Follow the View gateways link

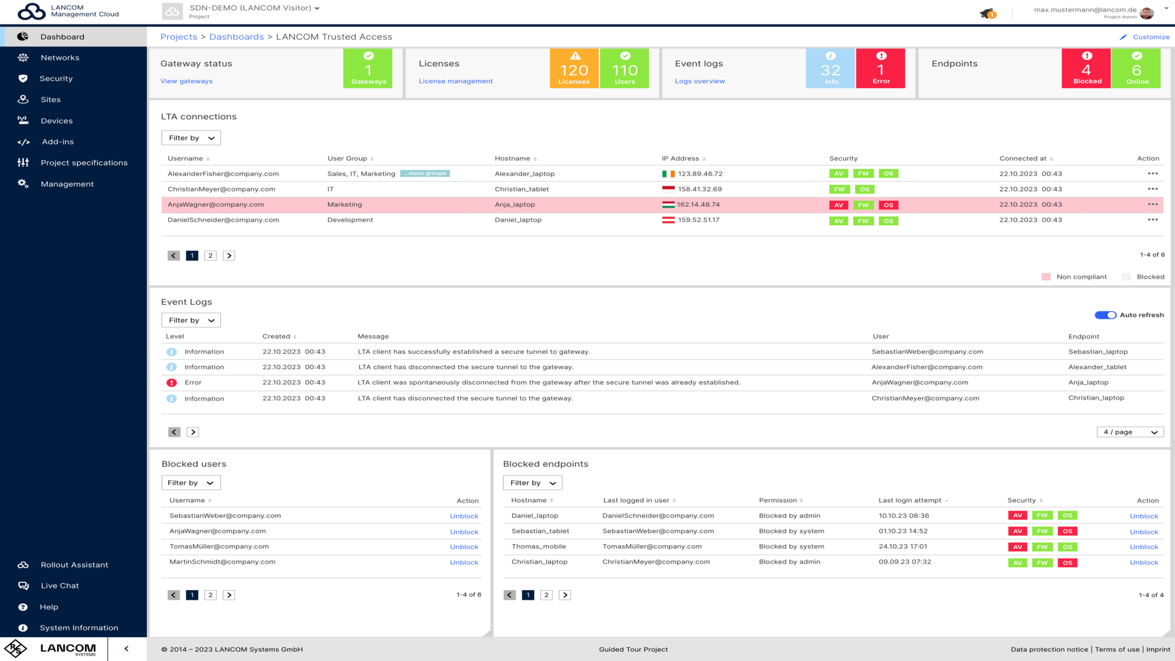(186, 81)
